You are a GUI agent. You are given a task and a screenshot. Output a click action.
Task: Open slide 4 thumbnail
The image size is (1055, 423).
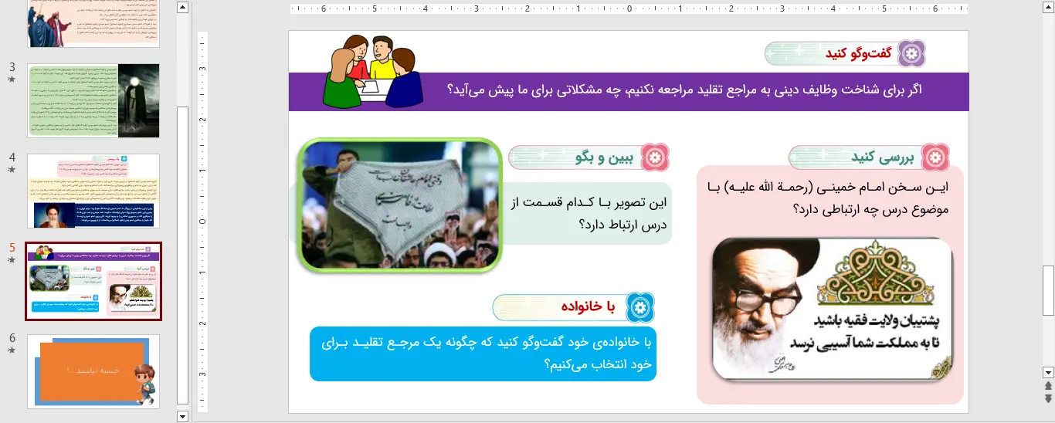point(93,191)
